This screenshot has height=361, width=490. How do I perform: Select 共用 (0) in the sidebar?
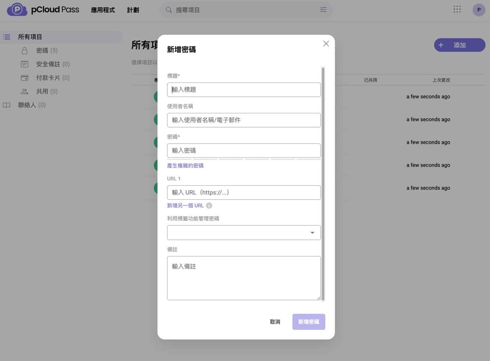[47, 91]
